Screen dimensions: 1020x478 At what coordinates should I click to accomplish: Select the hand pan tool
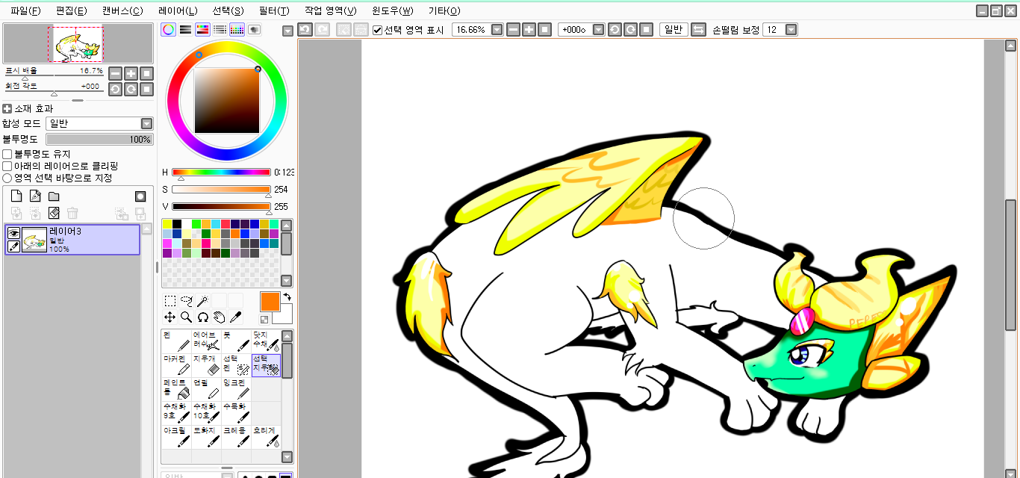219,317
